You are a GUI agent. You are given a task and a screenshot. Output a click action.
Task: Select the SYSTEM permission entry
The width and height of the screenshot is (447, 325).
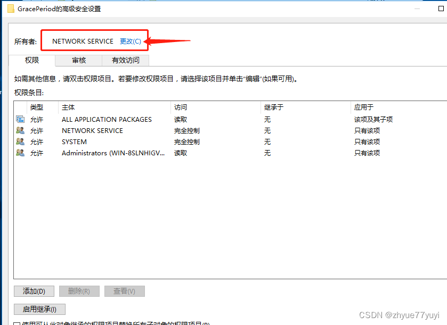coord(230,141)
